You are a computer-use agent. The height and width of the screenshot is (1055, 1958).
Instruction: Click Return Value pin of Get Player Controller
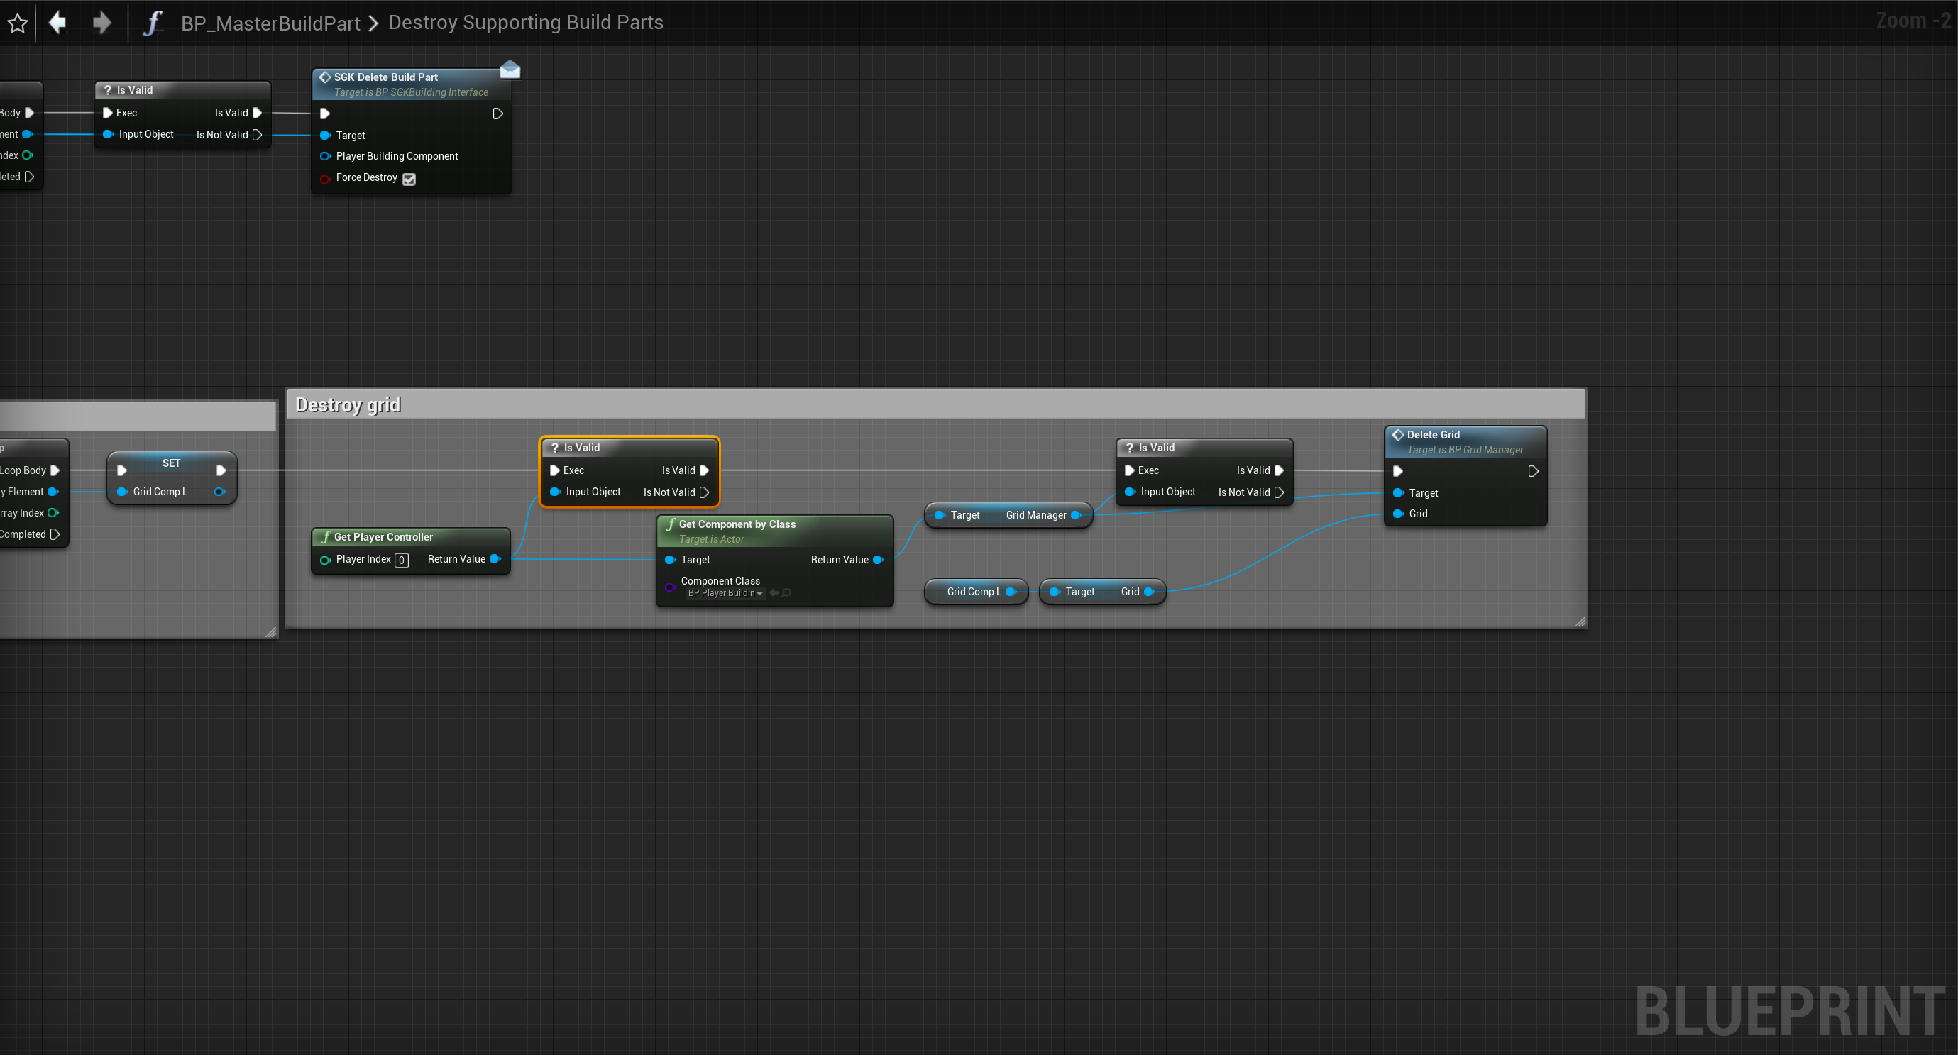tap(495, 558)
